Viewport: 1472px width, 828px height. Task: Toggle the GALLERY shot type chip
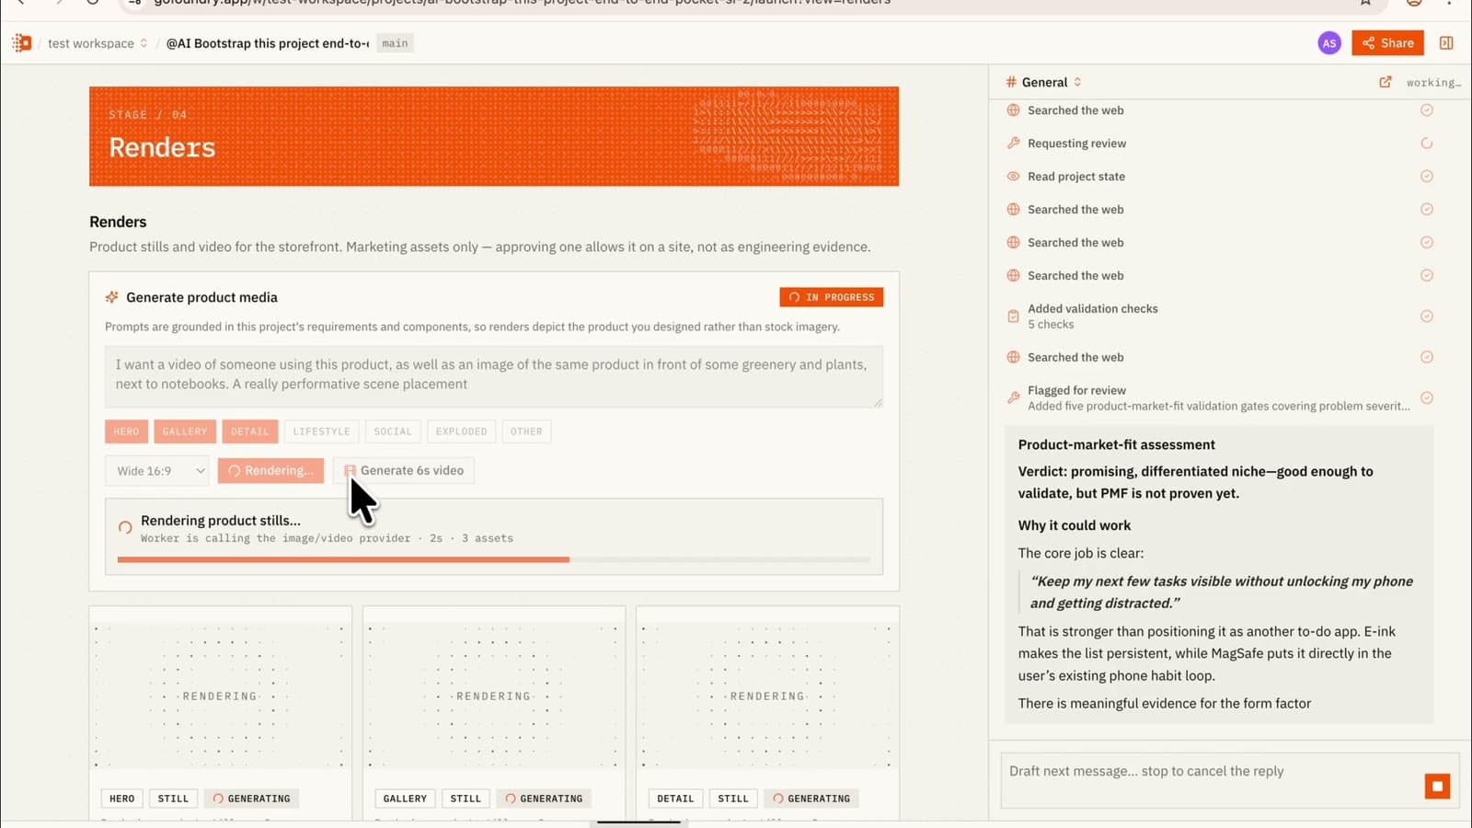click(185, 431)
